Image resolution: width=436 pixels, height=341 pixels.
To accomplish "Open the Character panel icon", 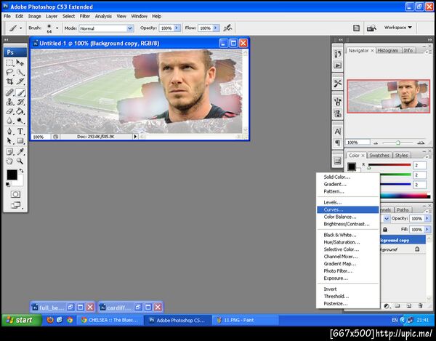I will pyautogui.click(x=338, y=132).
